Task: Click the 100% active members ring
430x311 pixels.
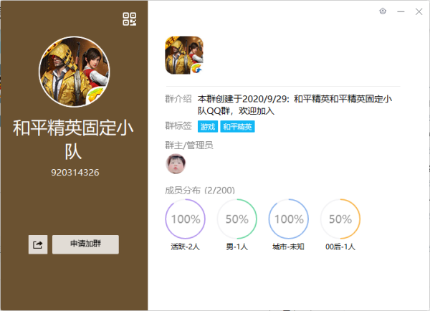Action: [x=186, y=219]
